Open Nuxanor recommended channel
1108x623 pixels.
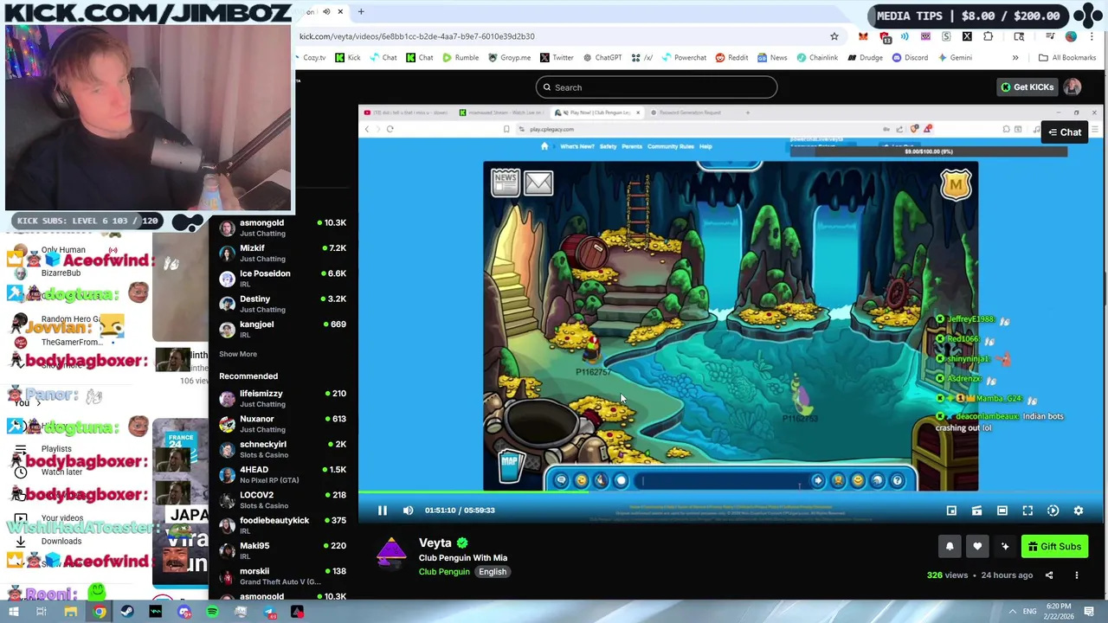pyautogui.click(x=281, y=424)
